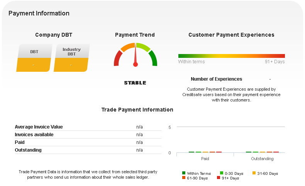The width and height of the screenshot is (305, 186).
Task: Click the orange segment of the gauge
Action: point(127,47)
